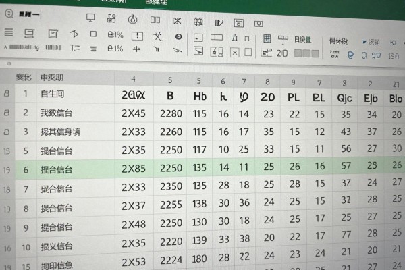Click the document box icon beside layers icon
Screen dimensions: 405x270
click(x=53, y=34)
